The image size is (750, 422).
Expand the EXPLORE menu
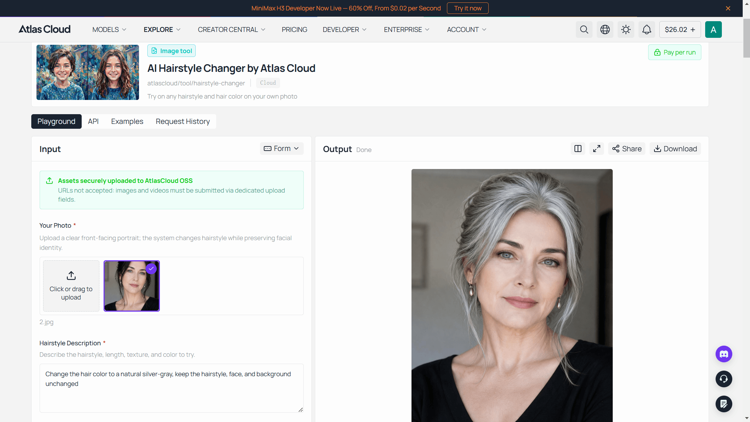162,29
